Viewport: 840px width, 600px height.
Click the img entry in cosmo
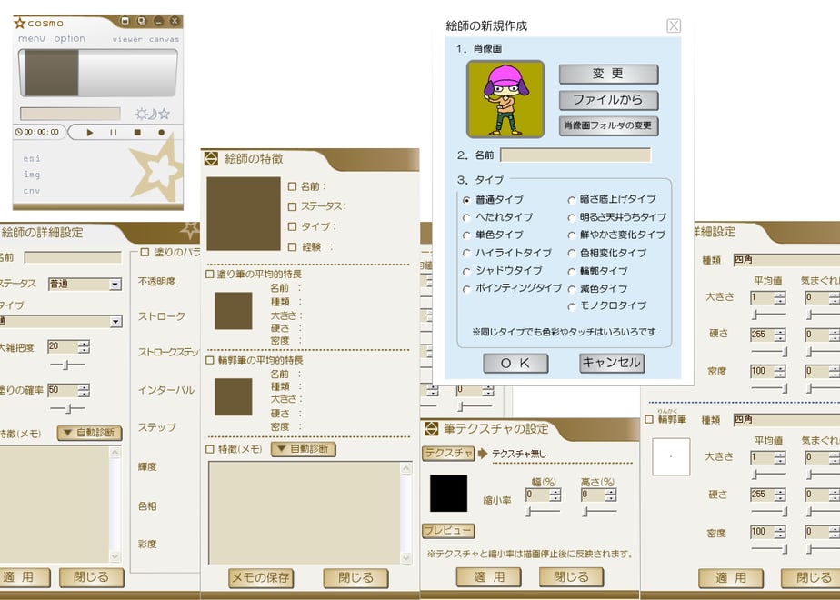coord(32,175)
